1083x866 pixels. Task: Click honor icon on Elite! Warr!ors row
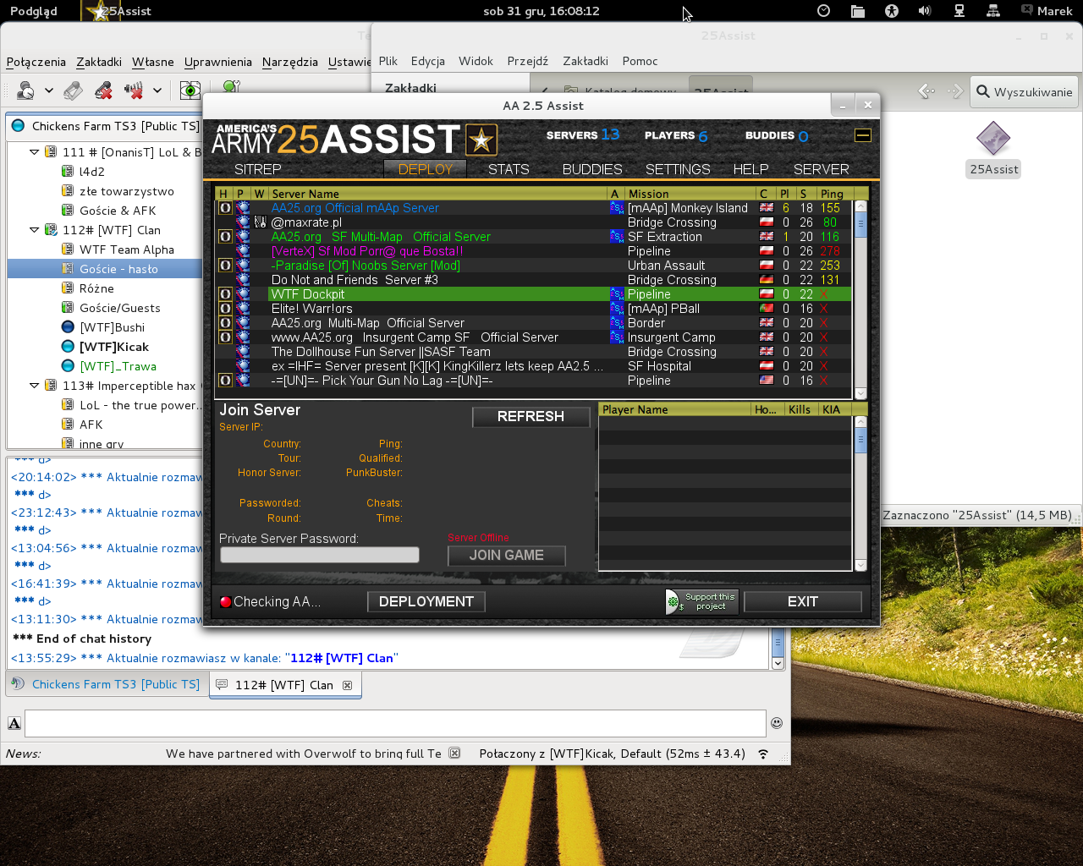[x=225, y=309]
